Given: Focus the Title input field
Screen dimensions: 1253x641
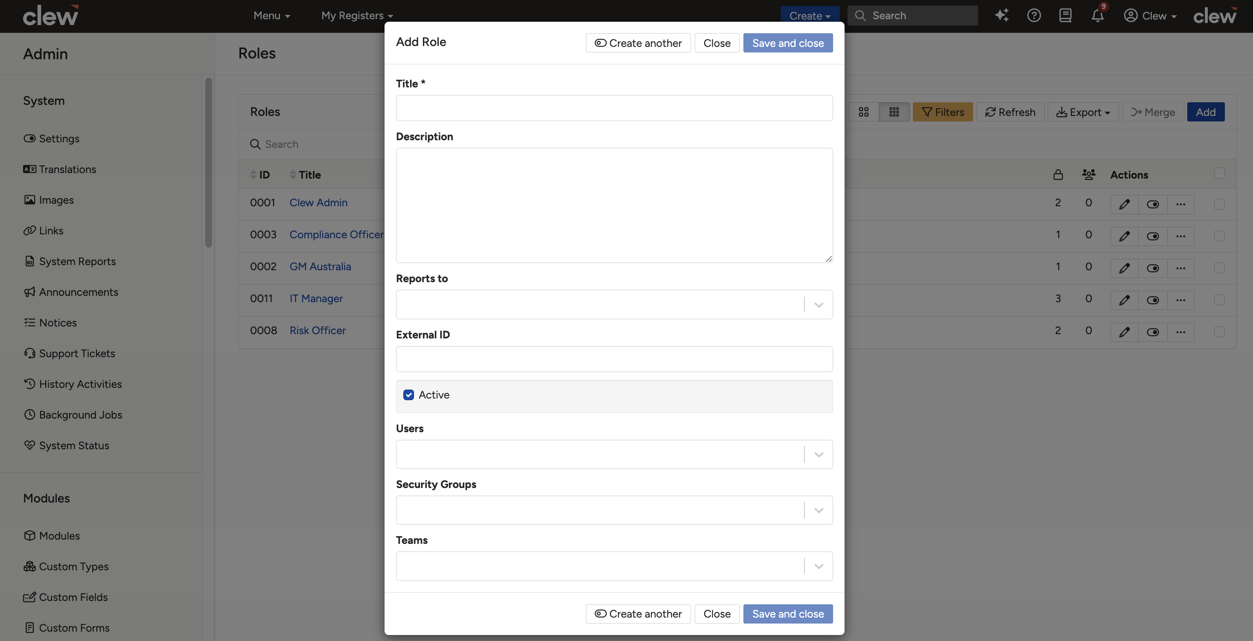Looking at the screenshot, I should pos(614,108).
